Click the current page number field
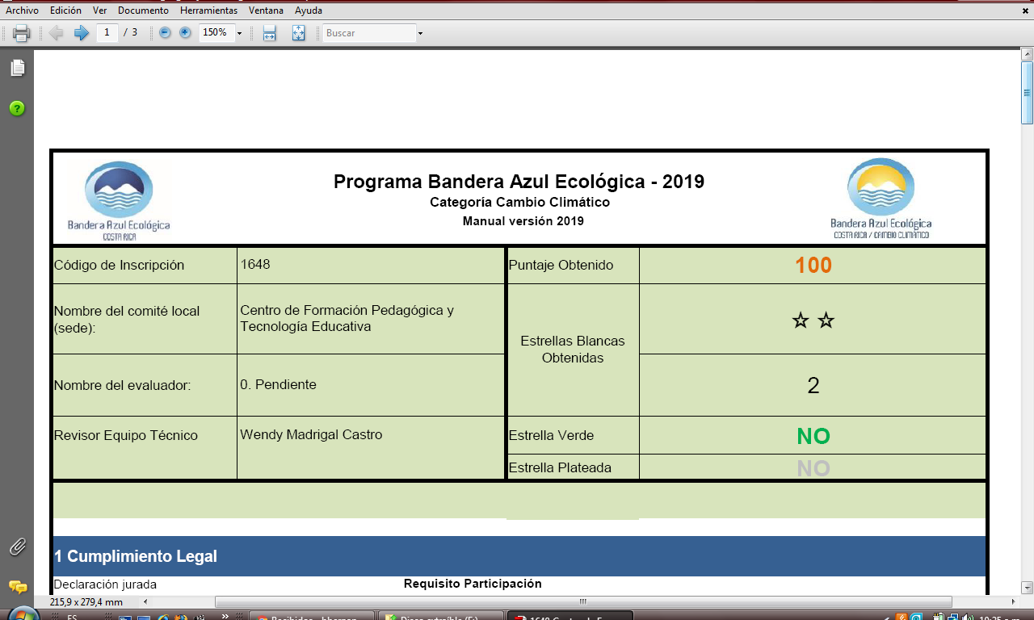This screenshot has width=1034, height=620. (107, 33)
